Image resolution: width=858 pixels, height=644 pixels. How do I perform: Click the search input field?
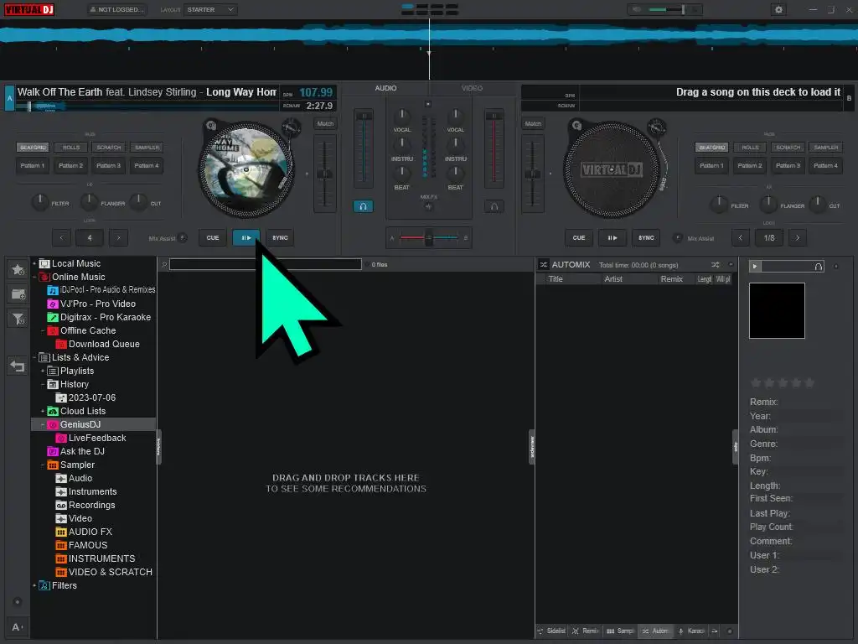[x=266, y=264]
